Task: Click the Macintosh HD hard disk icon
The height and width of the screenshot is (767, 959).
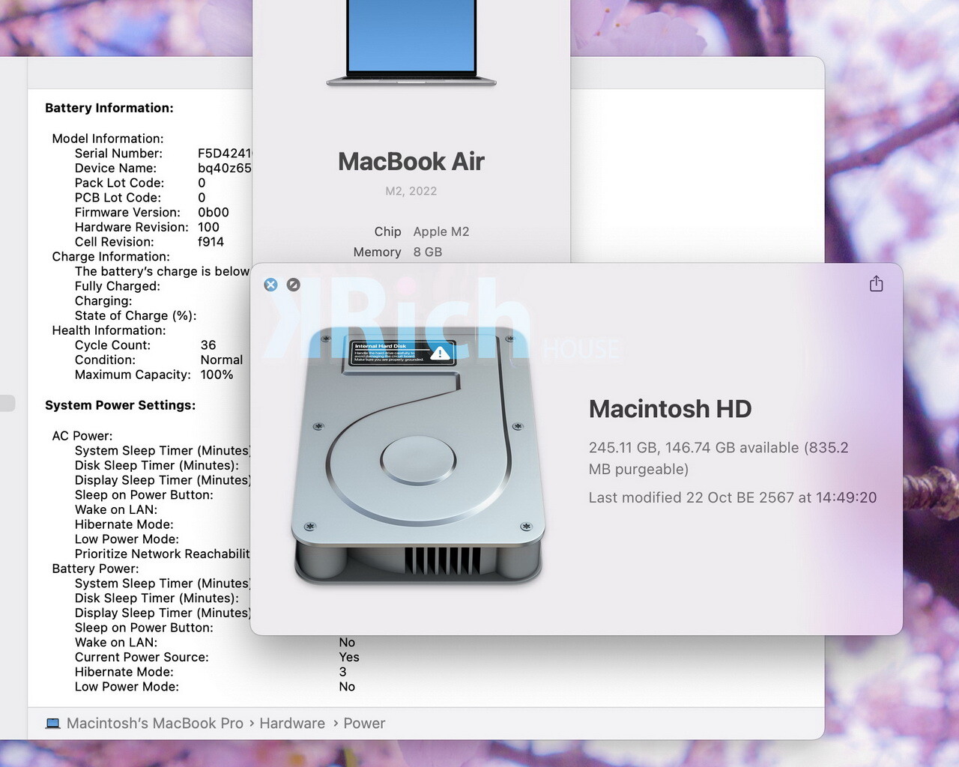Action: [418, 455]
